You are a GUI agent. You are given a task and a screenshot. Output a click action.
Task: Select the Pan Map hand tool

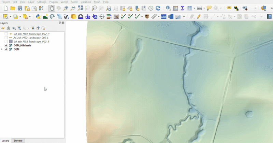[x=52, y=8]
